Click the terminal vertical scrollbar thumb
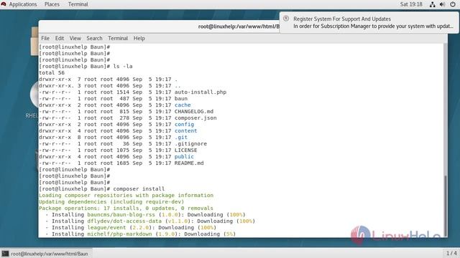460x258 pixels. point(446,206)
